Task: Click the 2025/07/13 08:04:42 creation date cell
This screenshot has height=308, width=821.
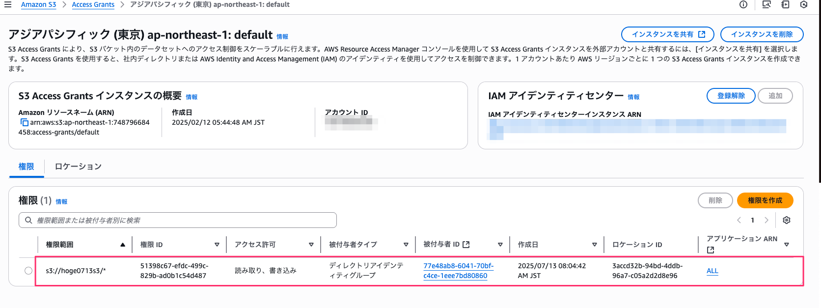Action: click(552, 271)
